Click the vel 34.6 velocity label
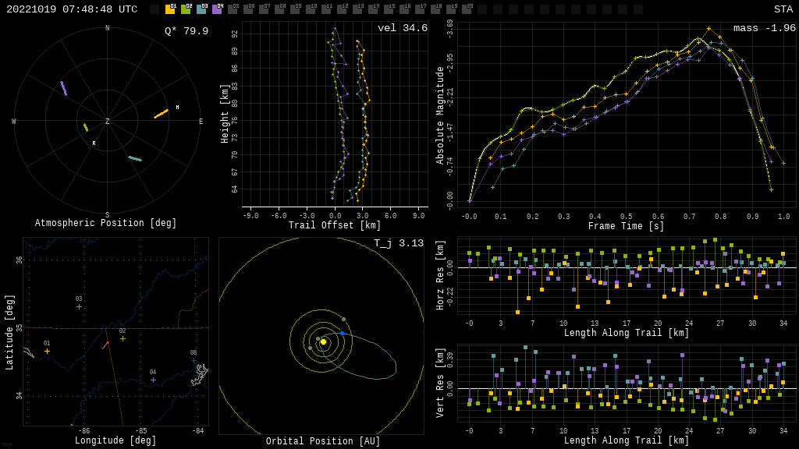Viewport: 799px width, 449px height. [x=402, y=28]
